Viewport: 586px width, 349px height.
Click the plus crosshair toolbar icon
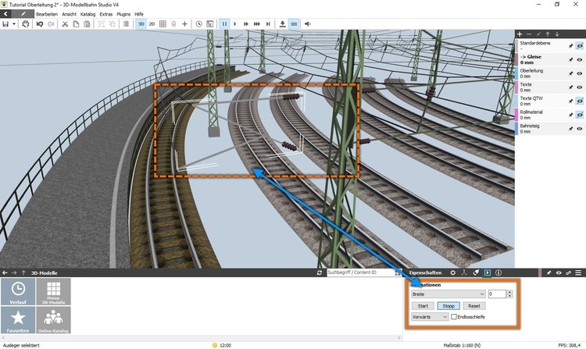184,24
